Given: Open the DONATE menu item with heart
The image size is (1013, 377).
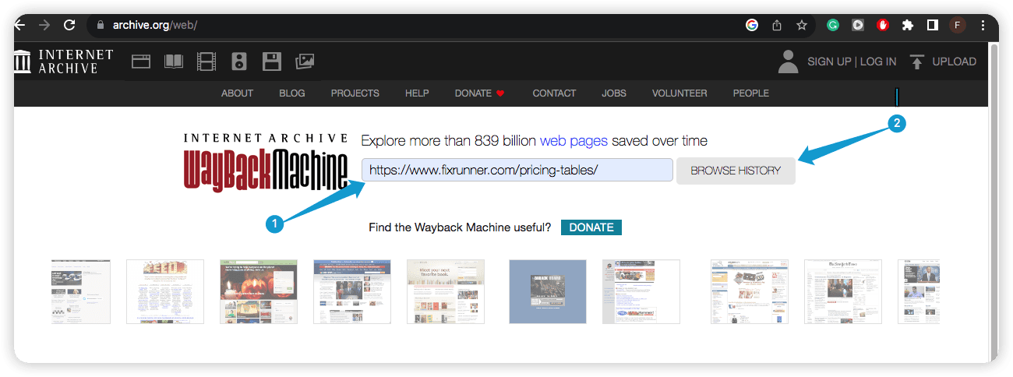Looking at the screenshot, I should (480, 93).
